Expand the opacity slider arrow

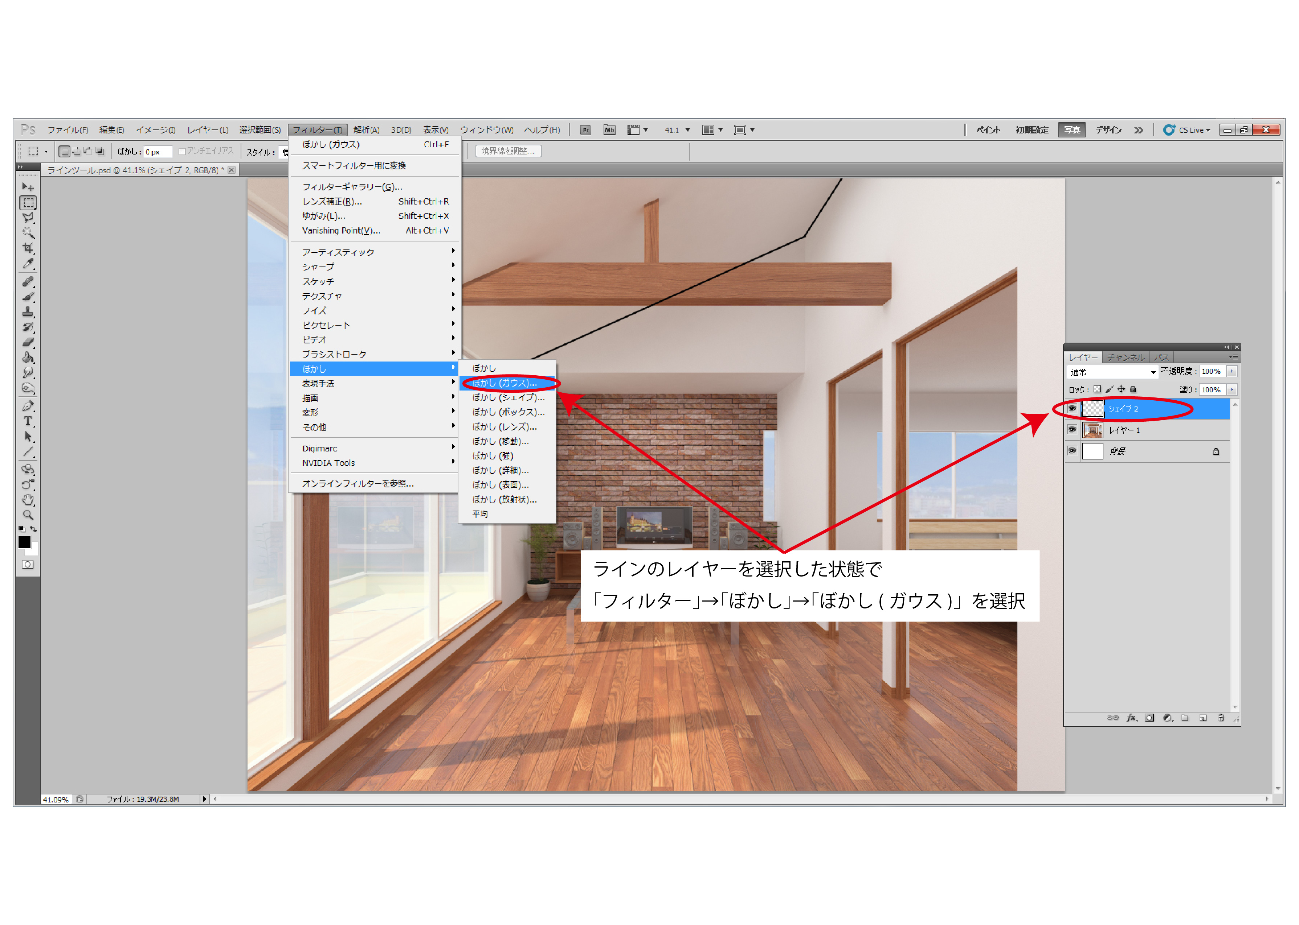pyautogui.click(x=1232, y=371)
